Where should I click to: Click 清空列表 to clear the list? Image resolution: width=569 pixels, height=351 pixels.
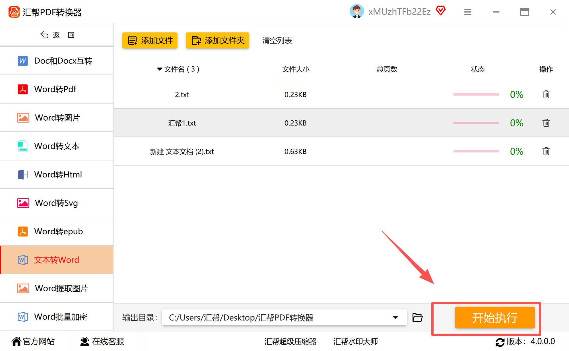click(x=277, y=41)
